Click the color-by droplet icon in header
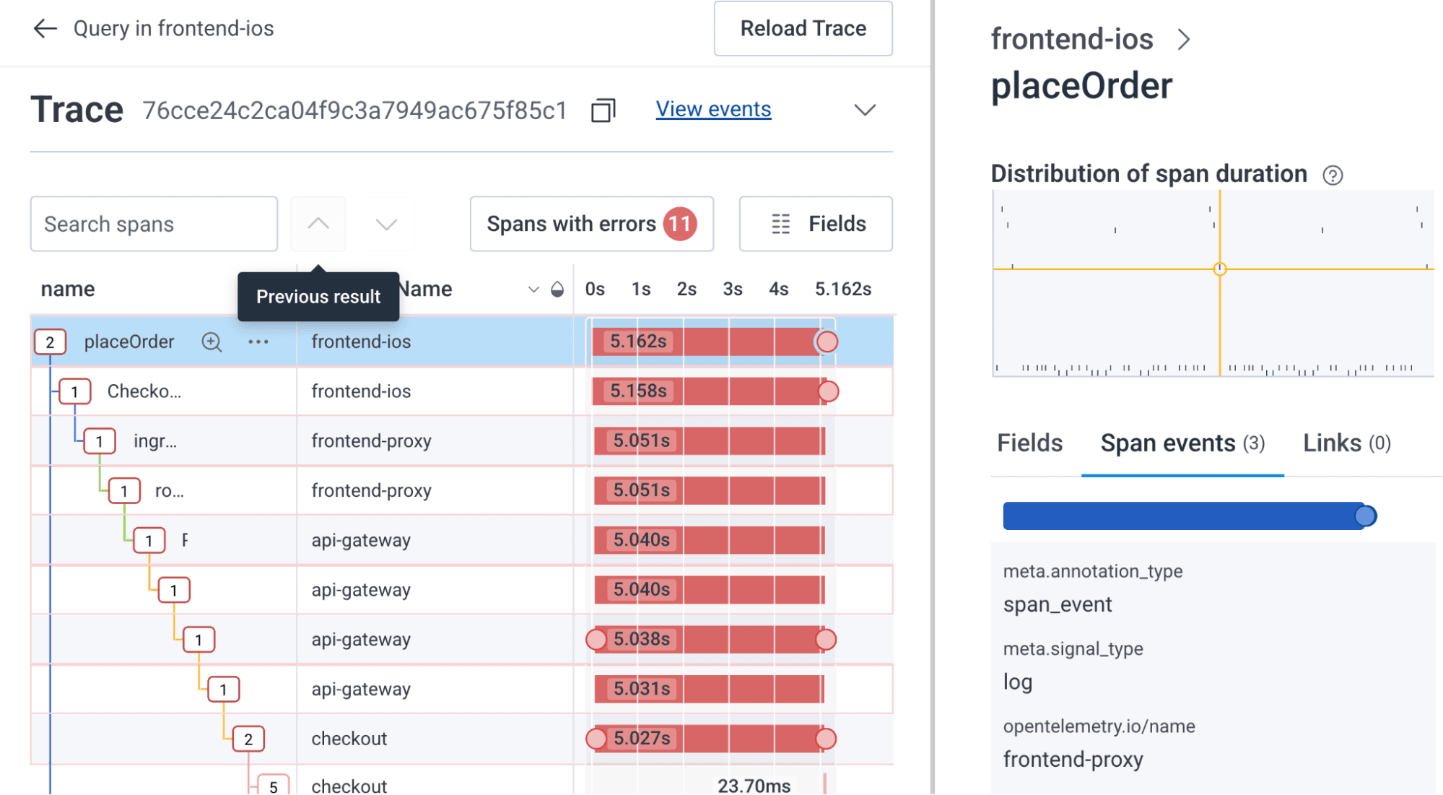This screenshot has width=1443, height=795. coord(557,290)
